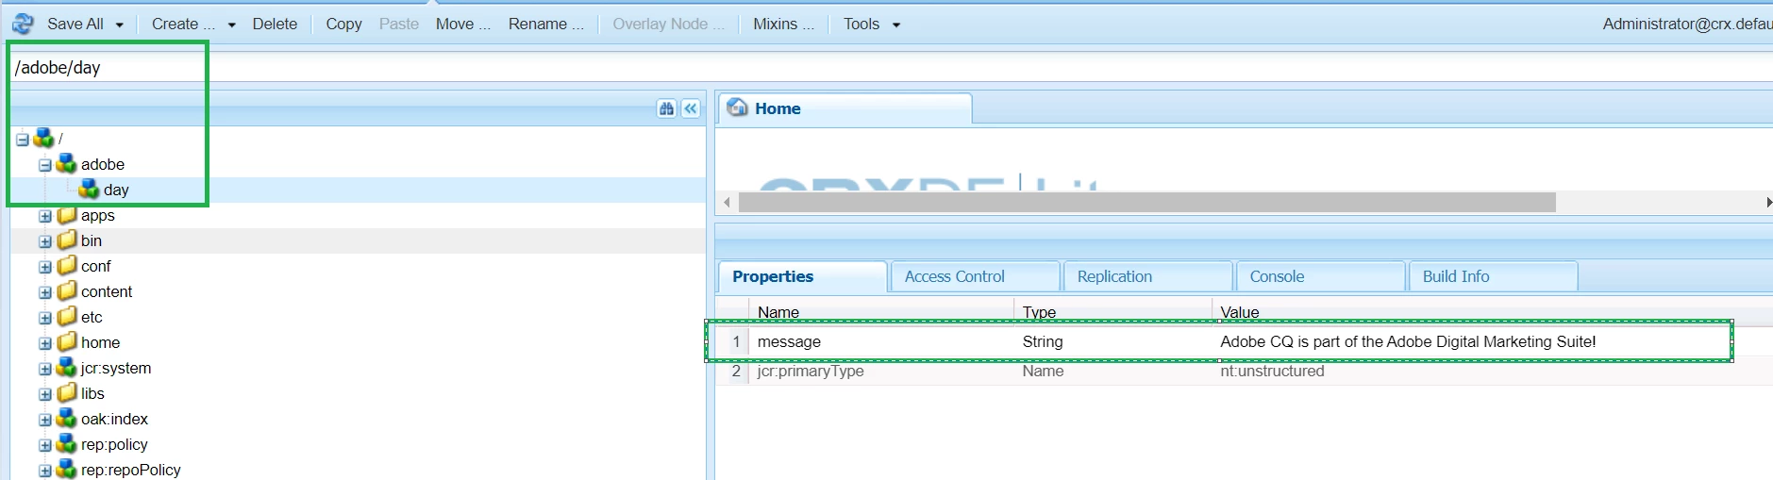Switch to the Properties tab
Image resolution: width=1773 pixels, height=480 pixels.
click(803, 276)
